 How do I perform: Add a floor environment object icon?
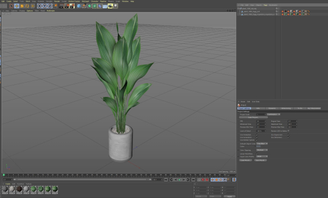[105, 6]
